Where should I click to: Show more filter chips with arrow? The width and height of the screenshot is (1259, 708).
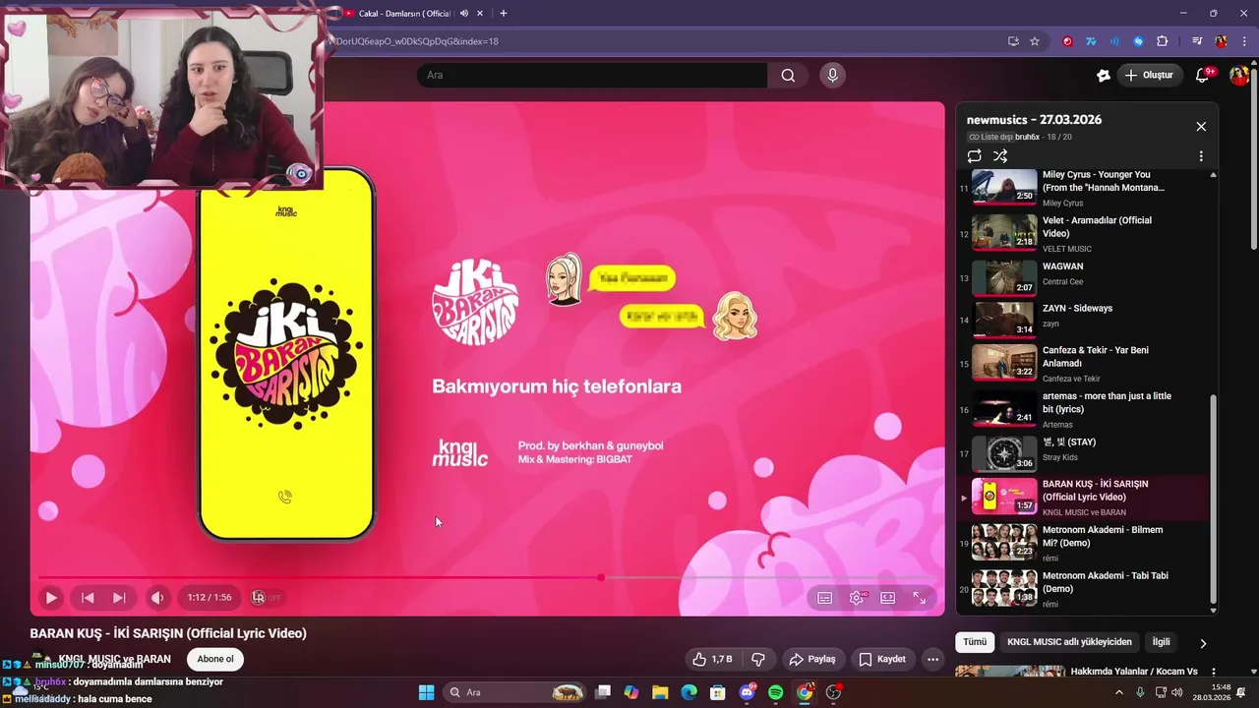1202,643
